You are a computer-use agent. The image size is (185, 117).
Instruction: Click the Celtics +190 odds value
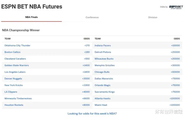pyautogui.click(x=87, y=52)
